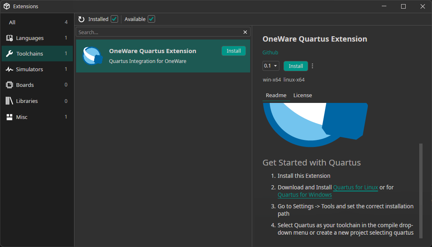Switch to the License tab
Viewport: 432px width, 247px height.
pos(302,95)
